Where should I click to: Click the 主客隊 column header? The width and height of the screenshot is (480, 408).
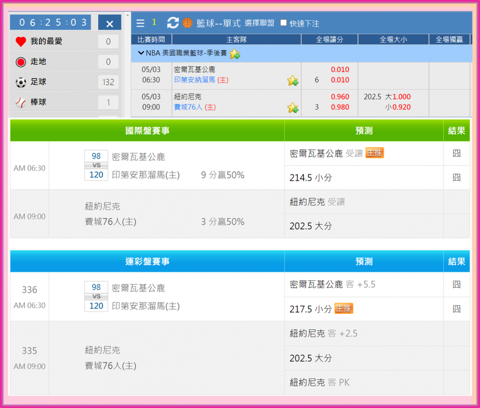point(236,40)
